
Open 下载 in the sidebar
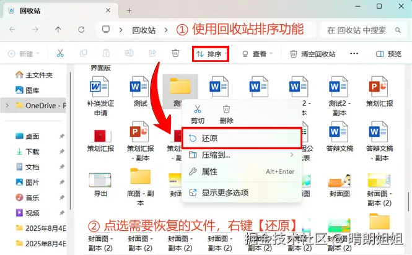coord(27,152)
